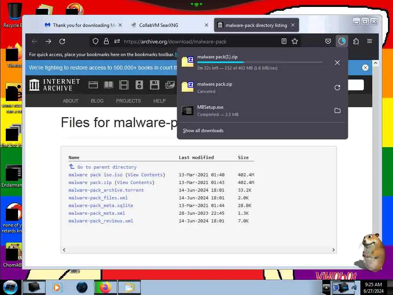Download malware pack.zip from the listing
The height and width of the screenshot is (295, 393).
pyautogui.click(x=90, y=182)
